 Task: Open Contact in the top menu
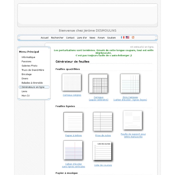pyautogui.click(x=70, y=38)
